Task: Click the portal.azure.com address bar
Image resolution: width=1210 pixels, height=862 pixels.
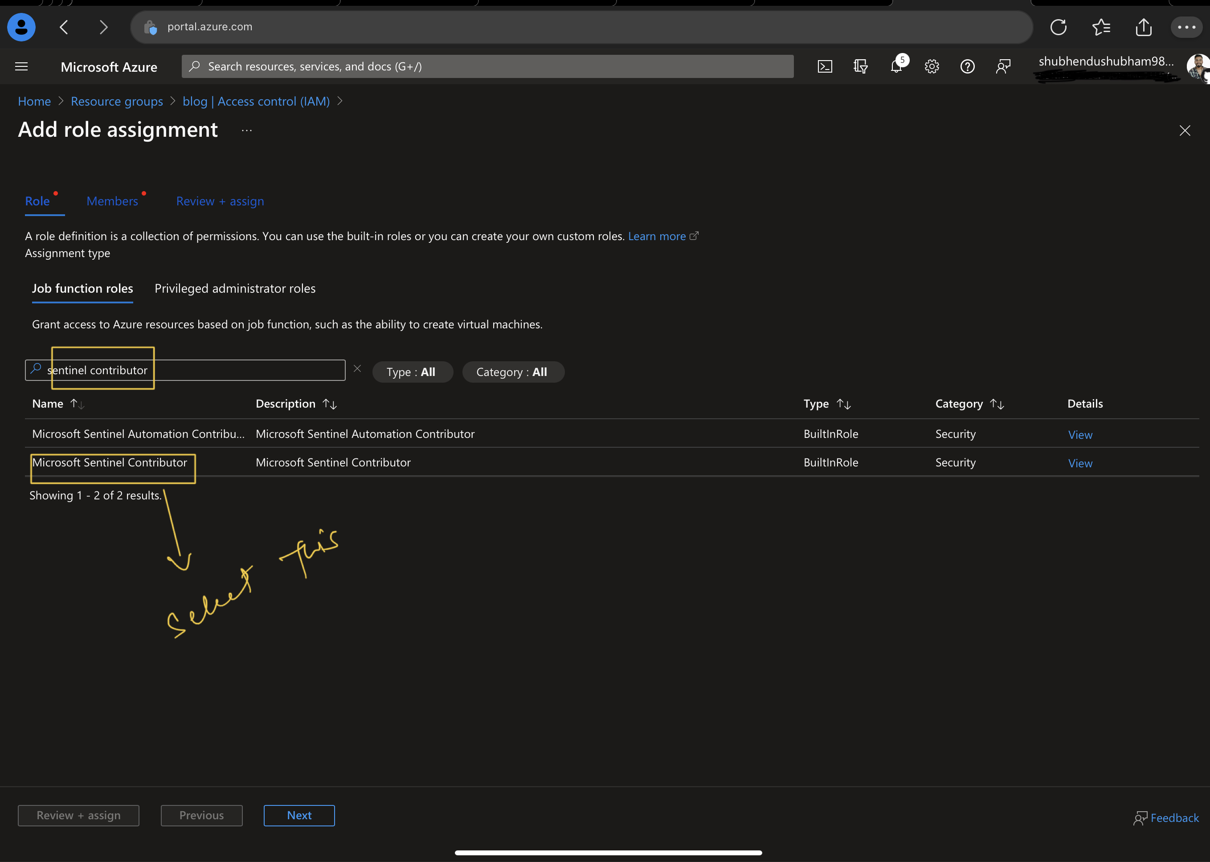Action: click(x=581, y=27)
